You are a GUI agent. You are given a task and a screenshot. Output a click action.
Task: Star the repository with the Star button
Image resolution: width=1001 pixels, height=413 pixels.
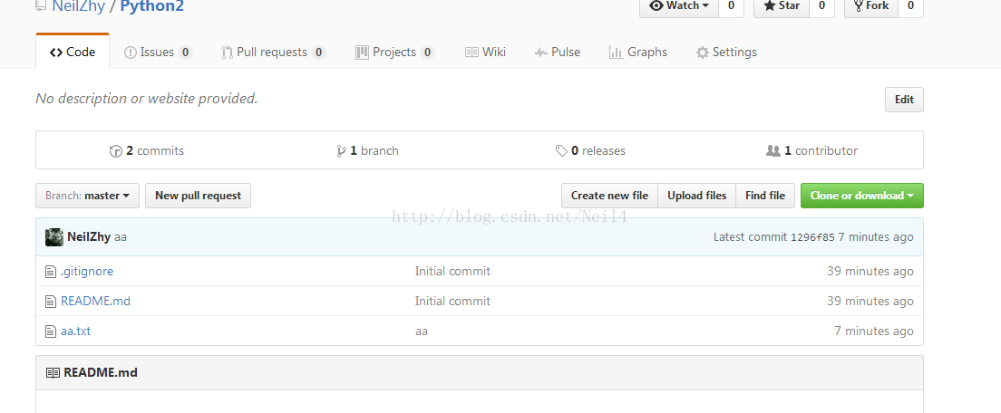tap(782, 6)
